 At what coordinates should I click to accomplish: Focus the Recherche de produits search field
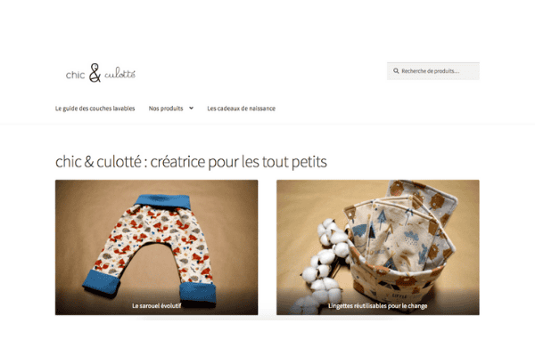[x=433, y=71]
